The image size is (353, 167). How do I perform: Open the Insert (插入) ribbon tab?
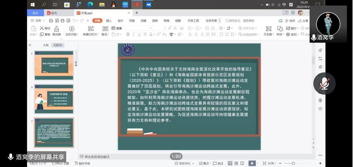109,21
